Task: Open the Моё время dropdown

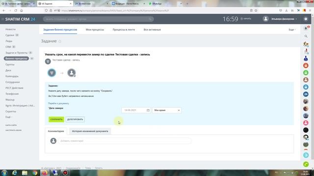Action: click(167, 110)
